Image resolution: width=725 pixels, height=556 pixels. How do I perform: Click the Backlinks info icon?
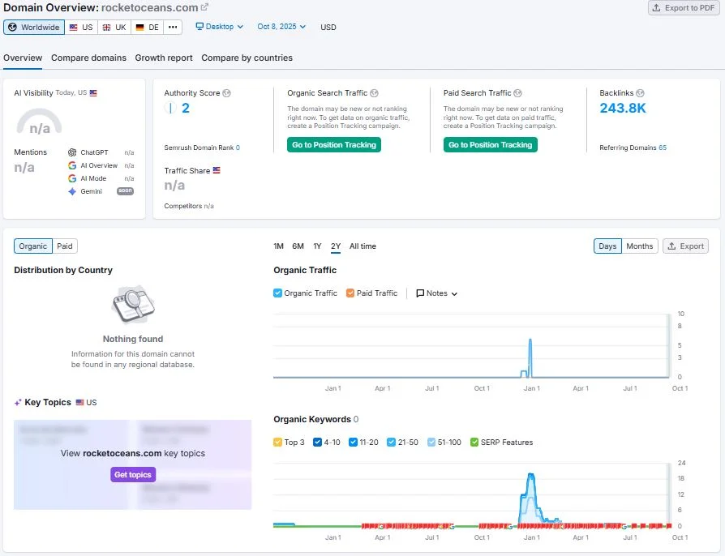(641, 93)
